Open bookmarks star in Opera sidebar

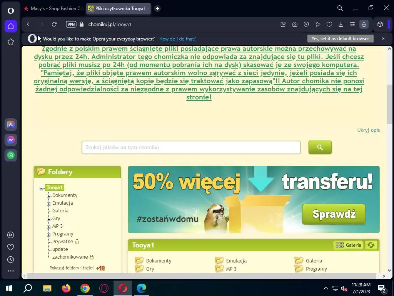10,42
